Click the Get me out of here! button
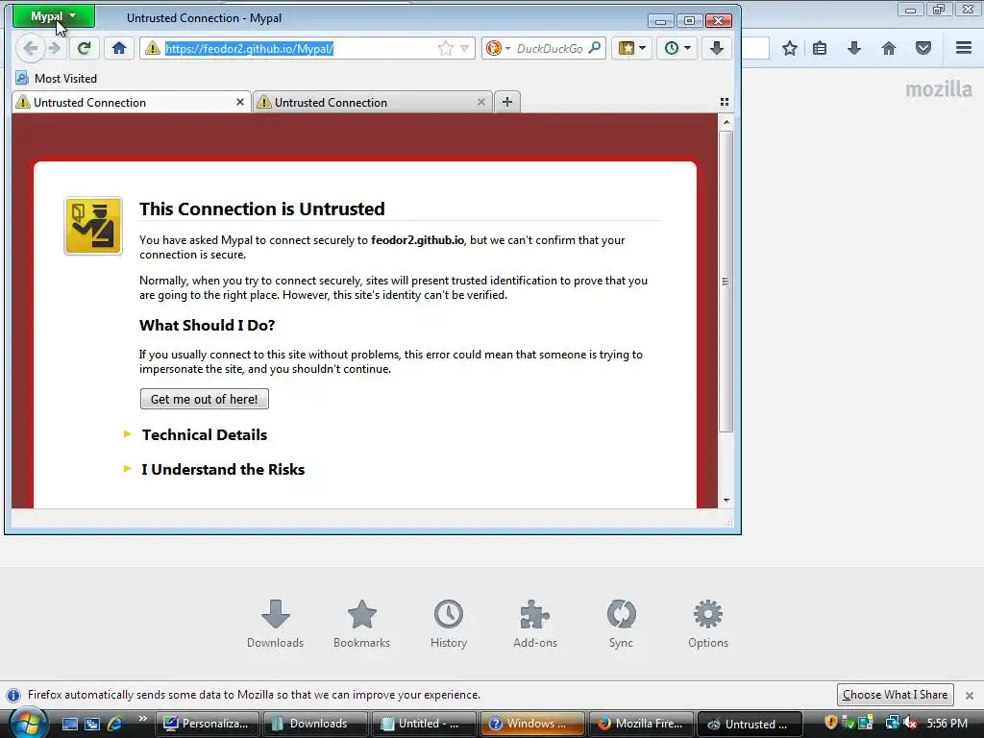Screen dimensions: 984x738 pyautogui.click(x=205, y=399)
